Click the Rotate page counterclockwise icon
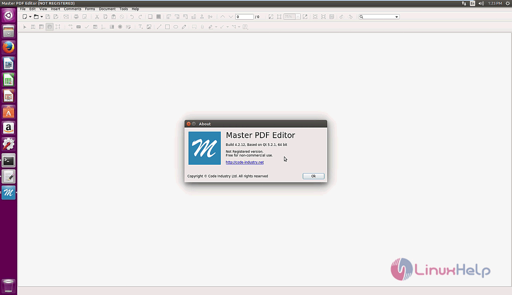The height and width of the screenshot is (295, 512). (342, 17)
